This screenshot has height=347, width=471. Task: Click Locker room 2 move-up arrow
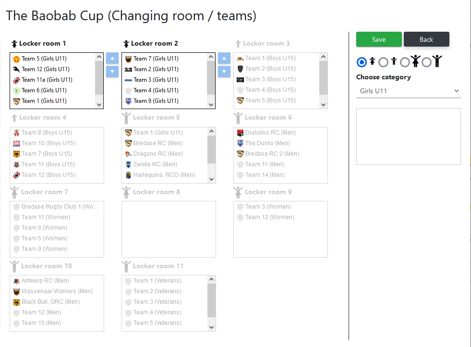click(224, 59)
